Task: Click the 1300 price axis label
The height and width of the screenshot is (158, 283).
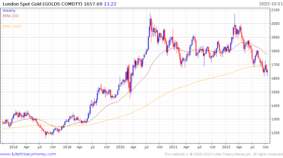Action: tap(275, 119)
